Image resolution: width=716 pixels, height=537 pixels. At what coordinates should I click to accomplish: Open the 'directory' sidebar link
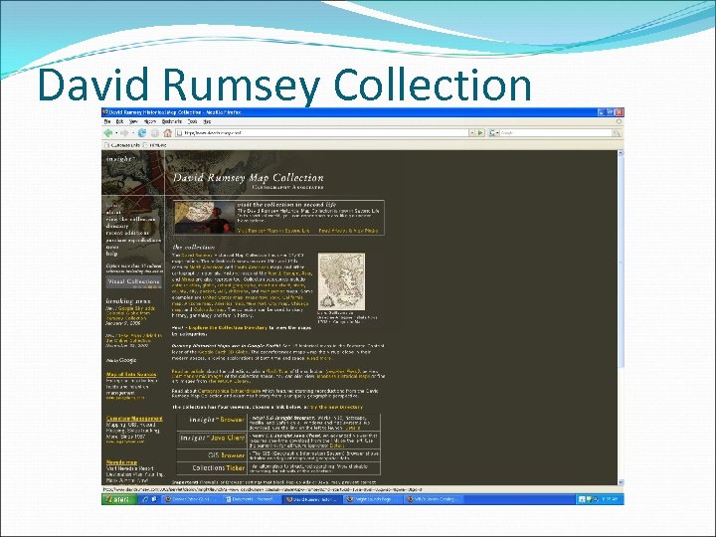(x=117, y=226)
